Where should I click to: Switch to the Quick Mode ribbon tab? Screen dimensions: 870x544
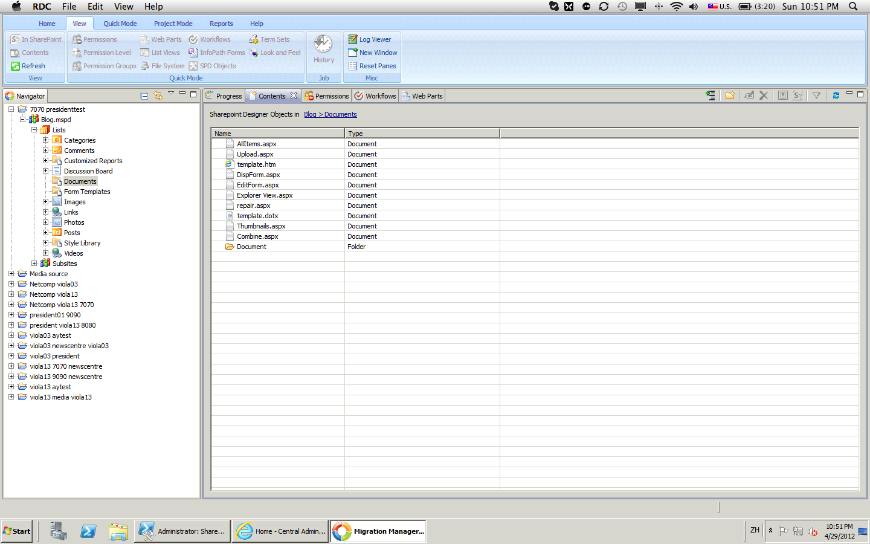tap(120, 24)
